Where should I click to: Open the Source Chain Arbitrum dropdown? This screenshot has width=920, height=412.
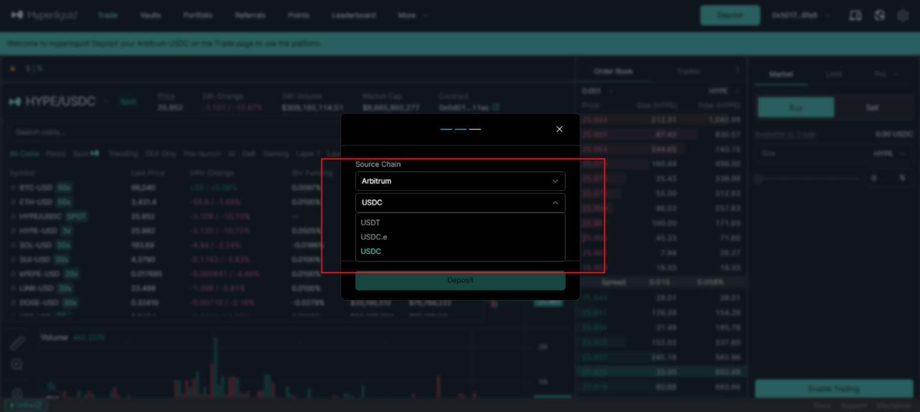[x=459, y=181]
